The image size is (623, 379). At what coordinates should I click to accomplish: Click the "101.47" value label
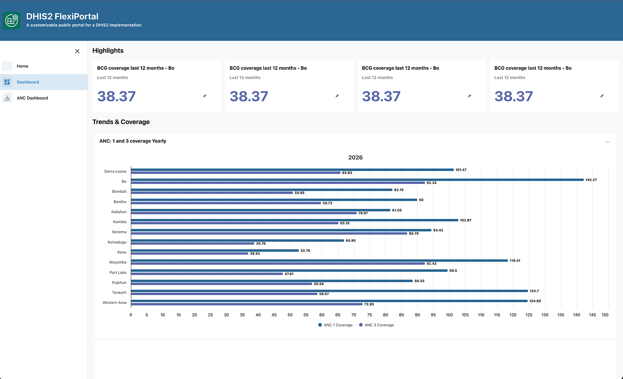461,170
